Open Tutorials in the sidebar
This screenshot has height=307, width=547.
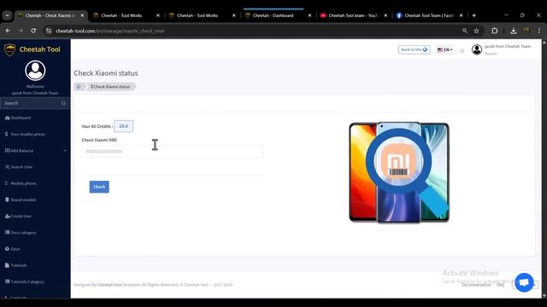[x=15, y=265]
